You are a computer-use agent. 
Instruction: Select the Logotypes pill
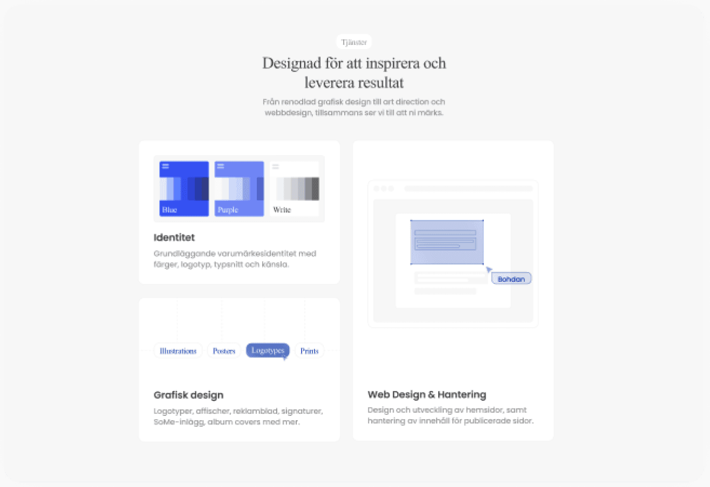pyautogui.click(x=268, y=351)
